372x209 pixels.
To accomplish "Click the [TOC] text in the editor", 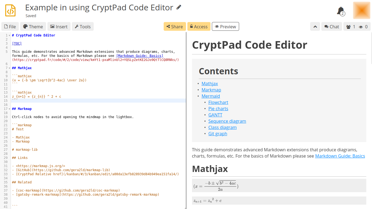I will pos(17,44).
